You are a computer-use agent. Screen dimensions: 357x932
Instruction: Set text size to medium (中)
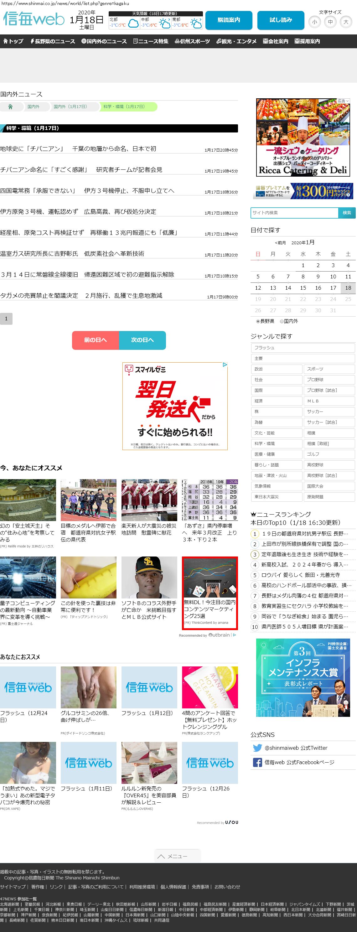[x=330, y=22]
